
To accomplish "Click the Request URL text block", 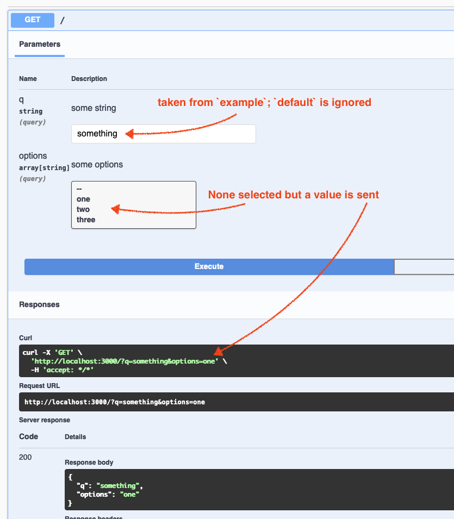I will coord(217,402).
